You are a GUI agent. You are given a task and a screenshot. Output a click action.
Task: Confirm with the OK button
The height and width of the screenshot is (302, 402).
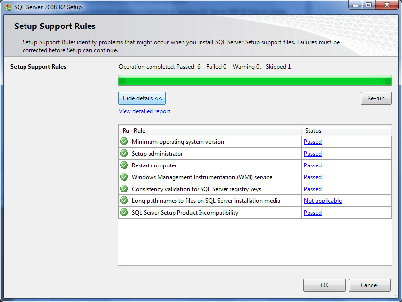coord(324,285)
